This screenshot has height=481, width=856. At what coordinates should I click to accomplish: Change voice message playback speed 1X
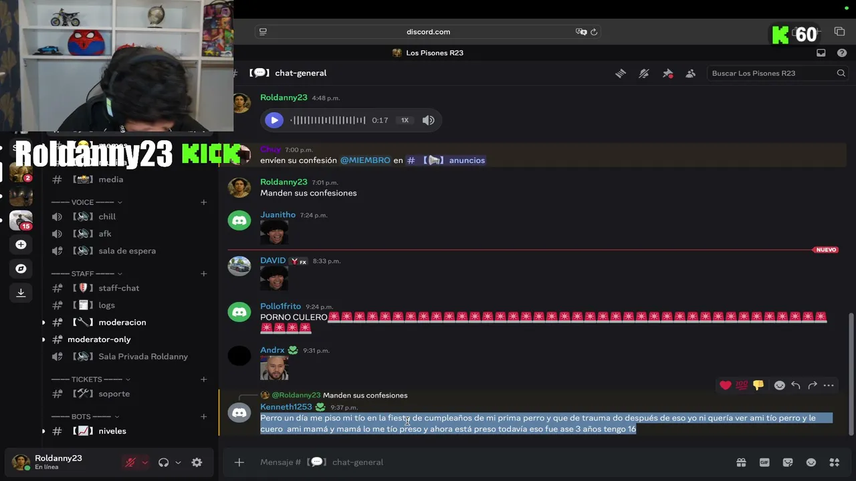405,120
